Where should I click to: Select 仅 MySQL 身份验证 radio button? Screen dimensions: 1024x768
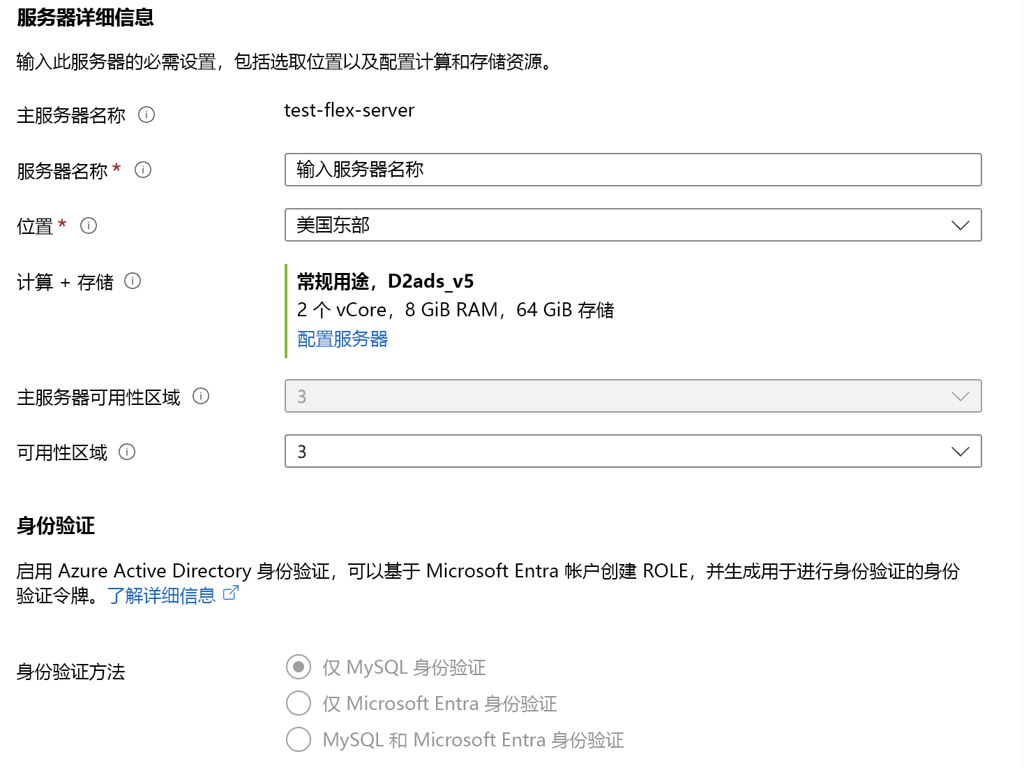[x=299, y=667]
